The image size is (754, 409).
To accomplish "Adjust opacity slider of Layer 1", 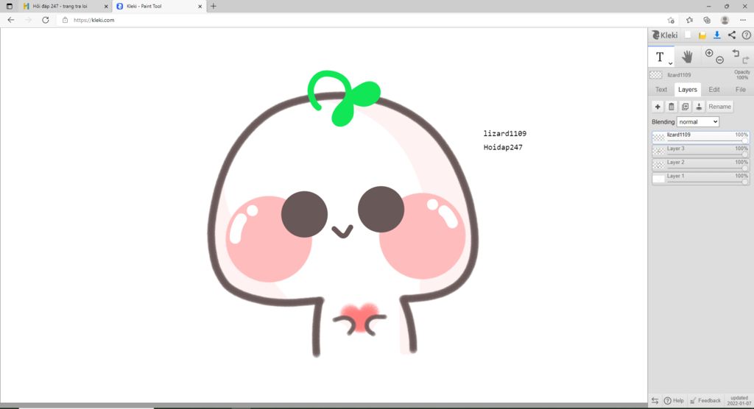I will pyautogui.click(x=708, y=182).
